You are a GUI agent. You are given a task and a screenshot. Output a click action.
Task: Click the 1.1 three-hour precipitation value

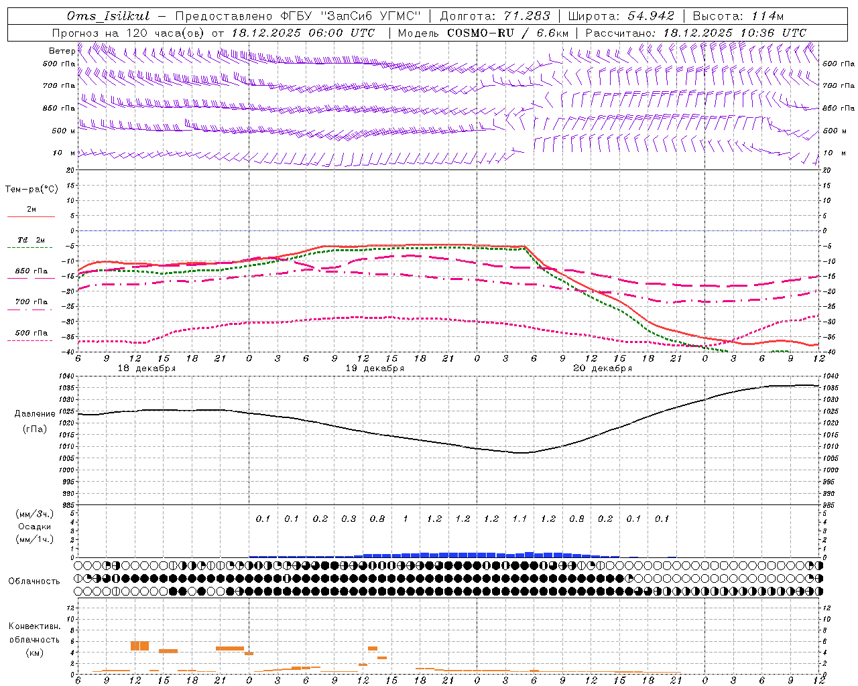519,519
